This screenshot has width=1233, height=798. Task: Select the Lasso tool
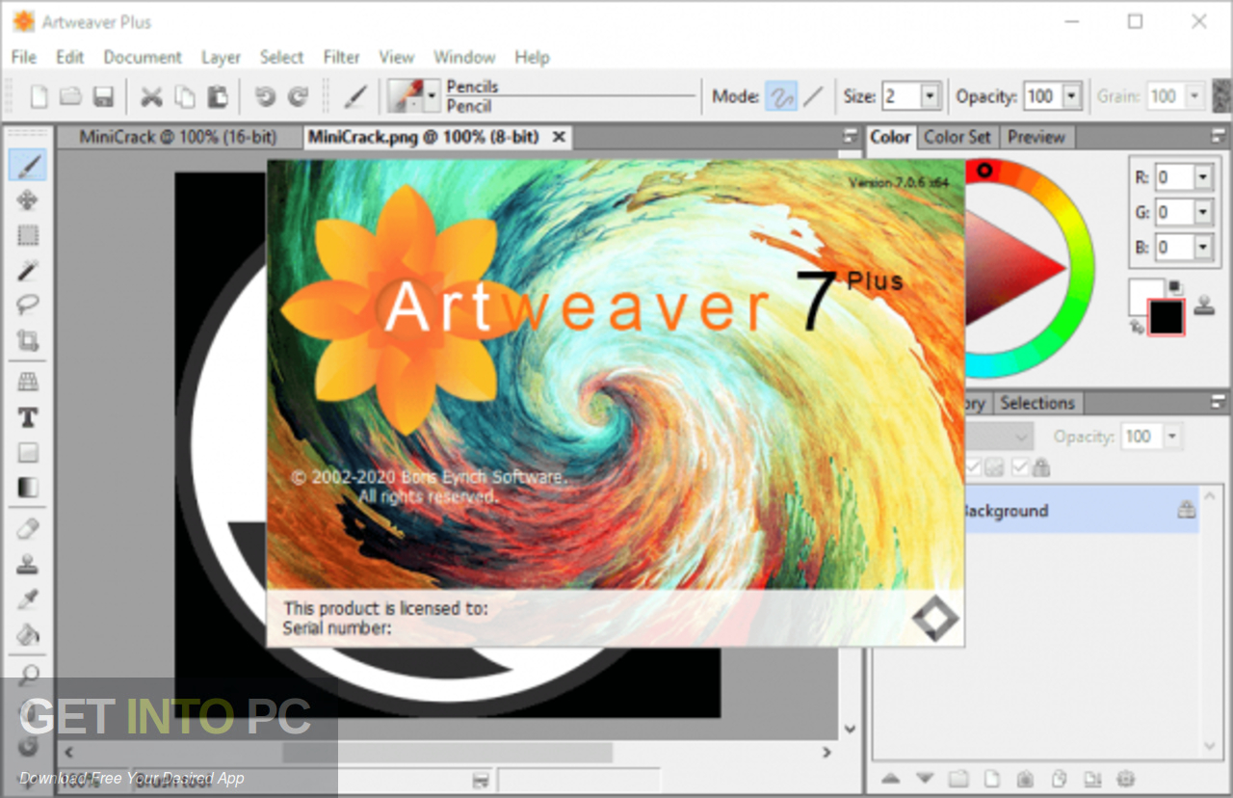point(28,305)
